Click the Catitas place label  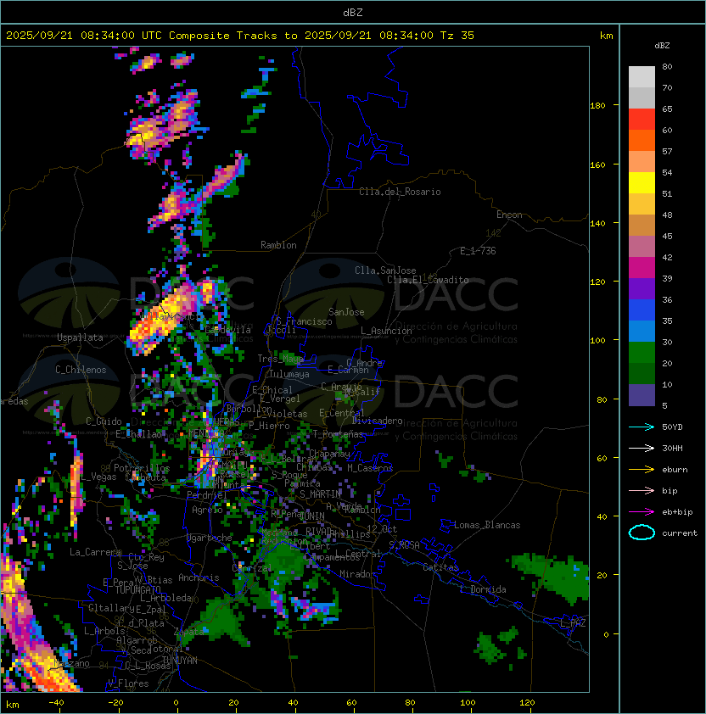440,567
